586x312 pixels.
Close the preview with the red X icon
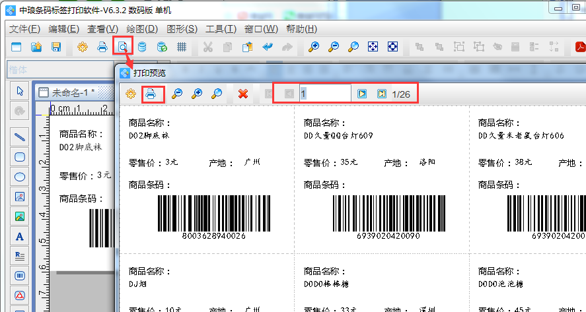pyautogui.click(x=242, y=94)
